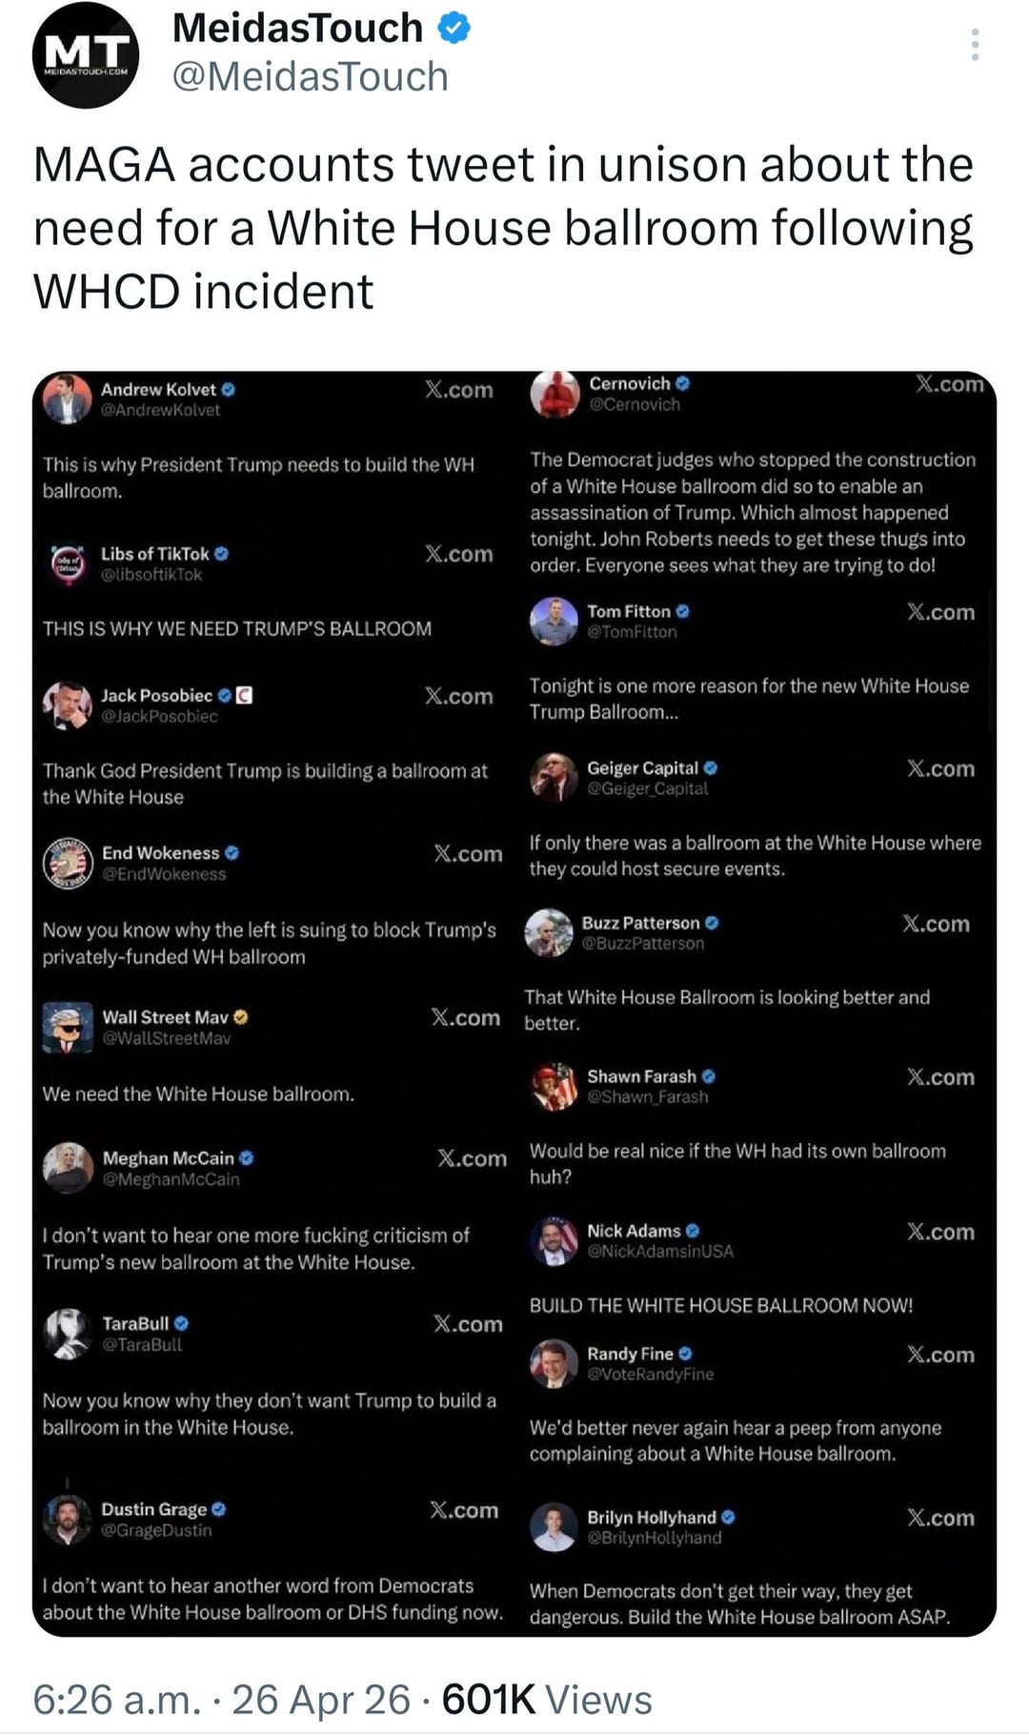Viewport: 1029px width, 1735px height.
Task: View the 601K Views count
Action: tap(547, 1699)
